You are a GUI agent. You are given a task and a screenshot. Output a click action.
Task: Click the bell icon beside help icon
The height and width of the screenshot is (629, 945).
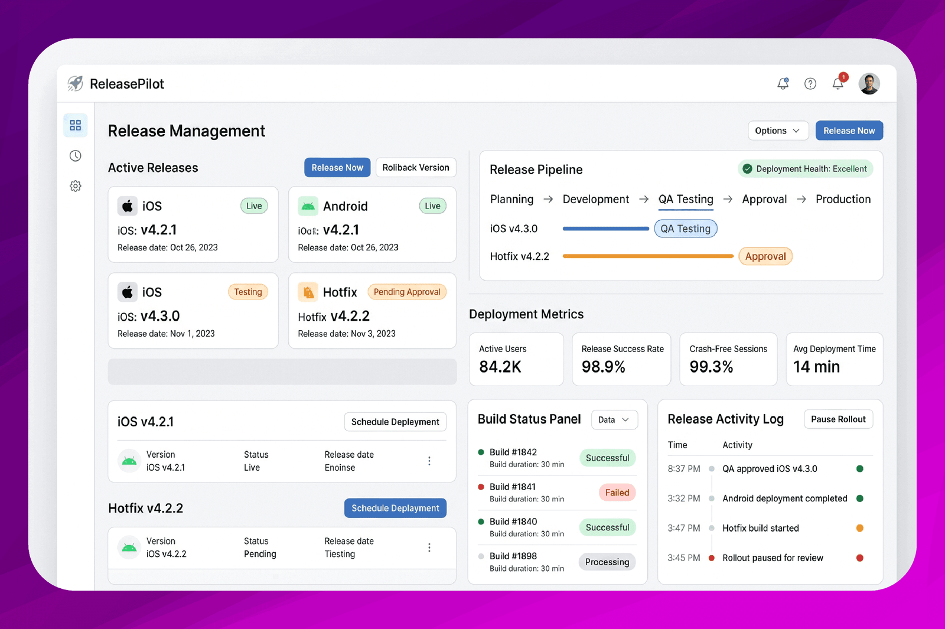click(x=783, y=84)
